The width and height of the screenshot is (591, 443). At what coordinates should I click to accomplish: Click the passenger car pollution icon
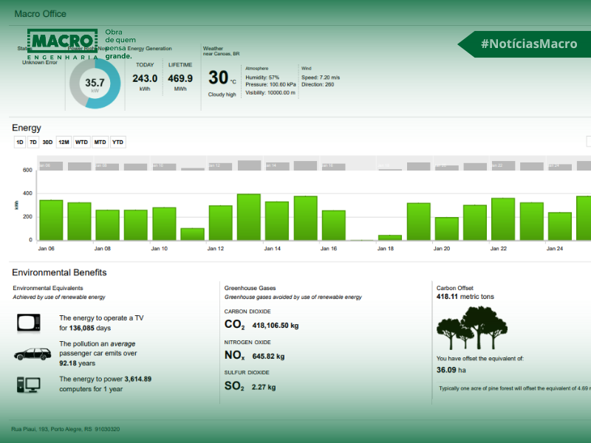pos(33,354)
